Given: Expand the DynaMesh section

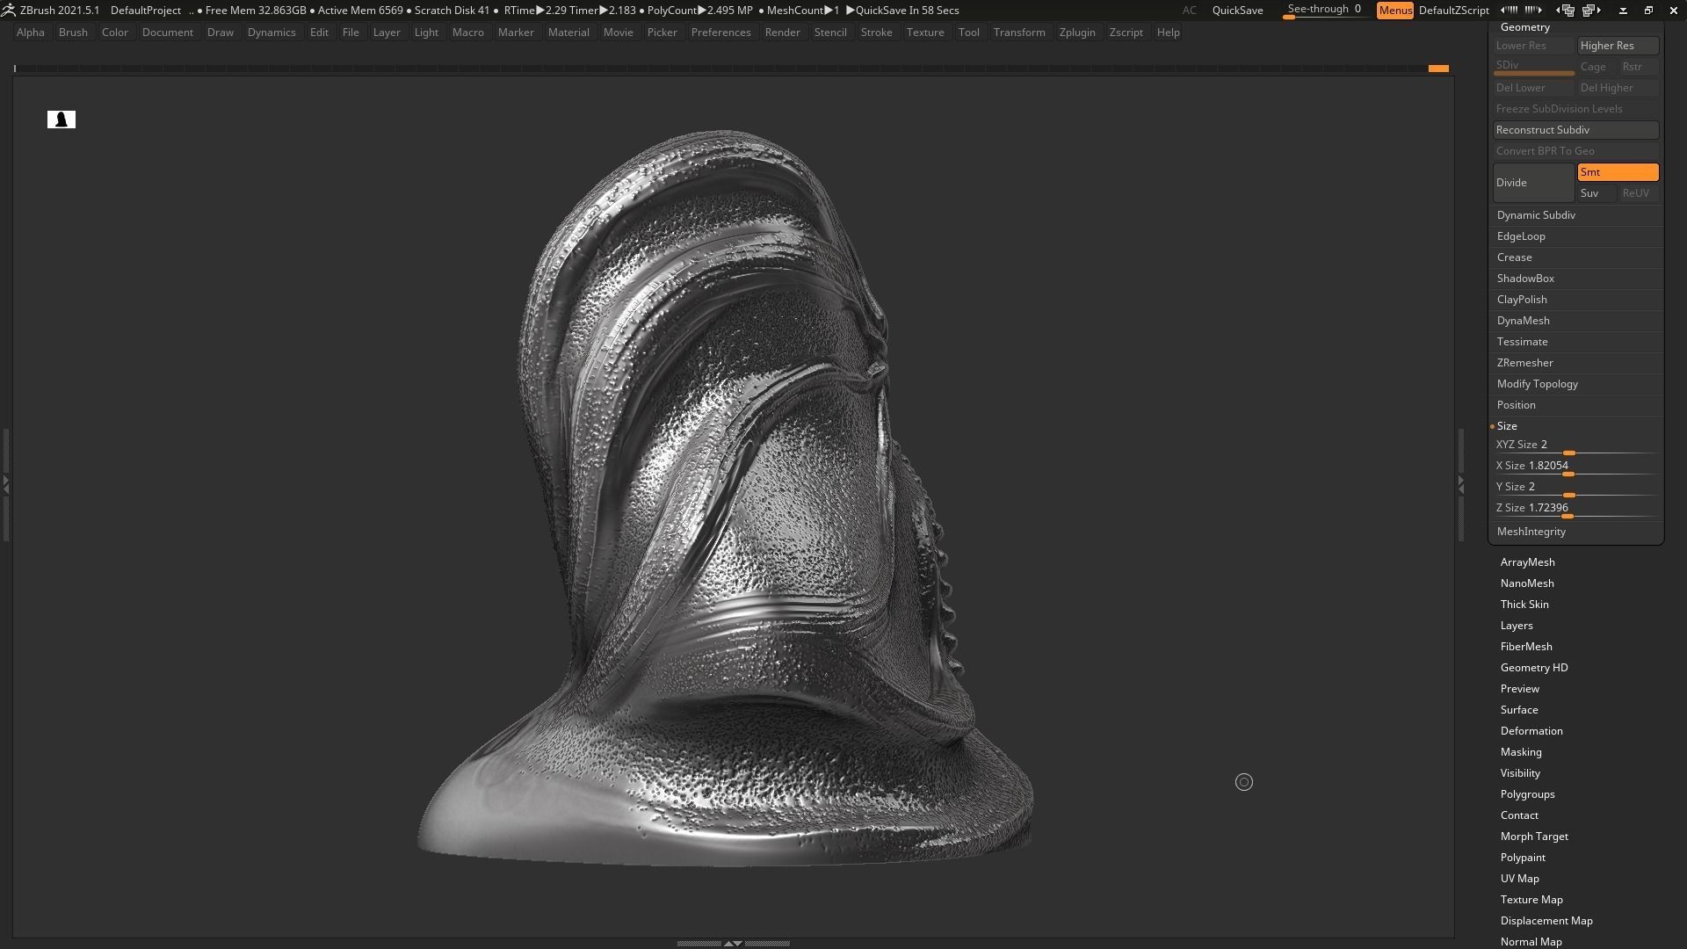Looking at the screenshot, I should (1523, 321).
